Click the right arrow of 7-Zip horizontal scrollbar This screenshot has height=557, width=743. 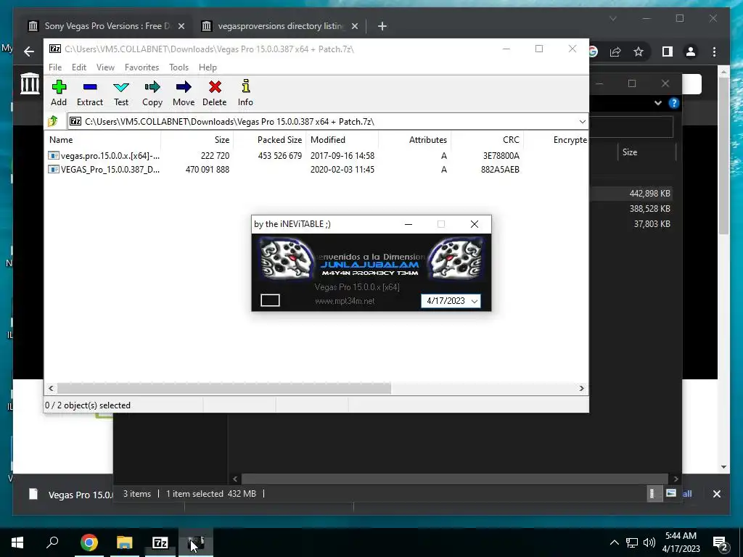click(581, 389)
